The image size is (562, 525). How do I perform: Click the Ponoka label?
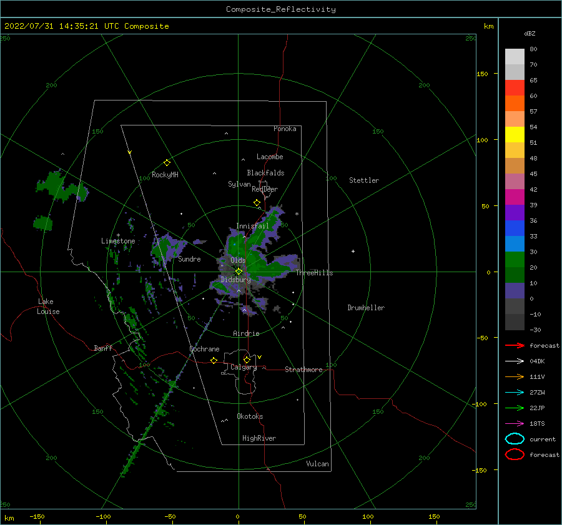285,129
